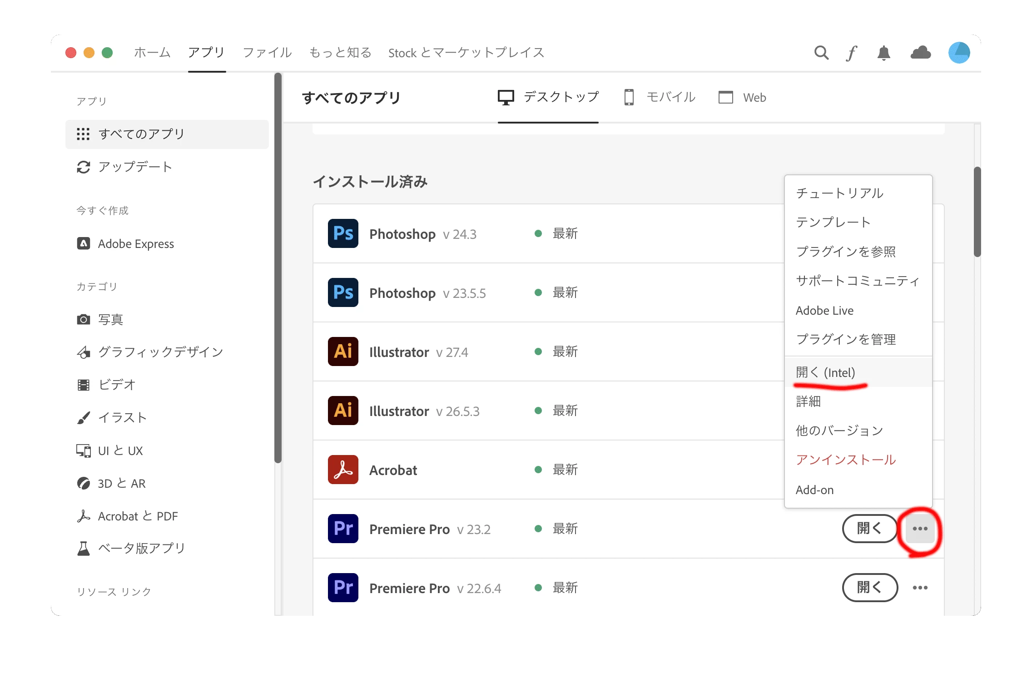1032x683 pixels.
Task: Open more options for Premiere Pro v 23.2
Action: [920, 529]
